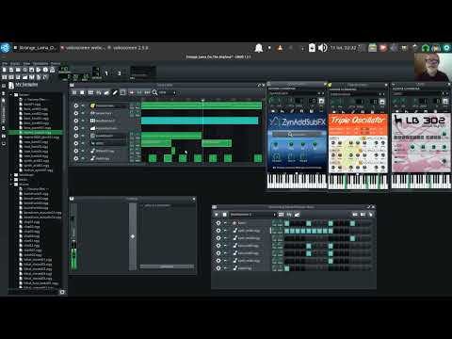Mute the top track in Beat+Bassline Editor

click(225, 223)
